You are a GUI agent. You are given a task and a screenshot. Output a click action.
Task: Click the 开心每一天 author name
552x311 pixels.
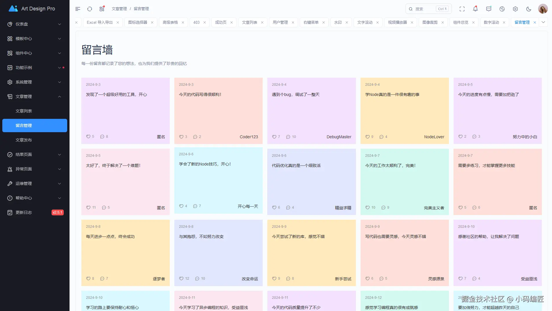(x=248, y=206)
